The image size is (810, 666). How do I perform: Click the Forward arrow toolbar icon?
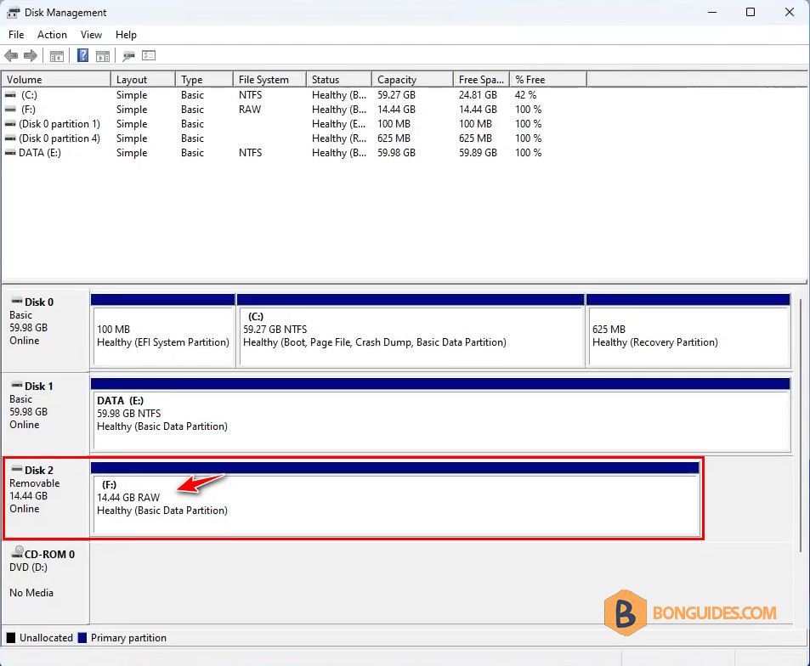tap(31, 56)
